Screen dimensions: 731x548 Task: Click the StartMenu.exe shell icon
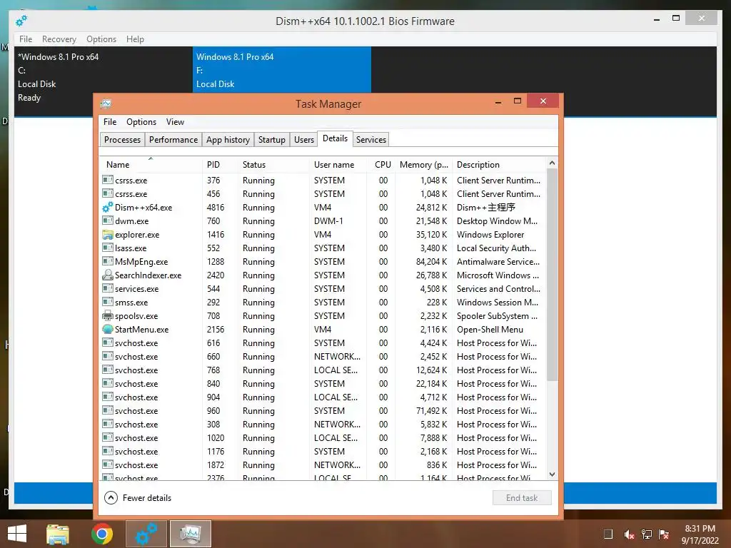coord(108,329)
